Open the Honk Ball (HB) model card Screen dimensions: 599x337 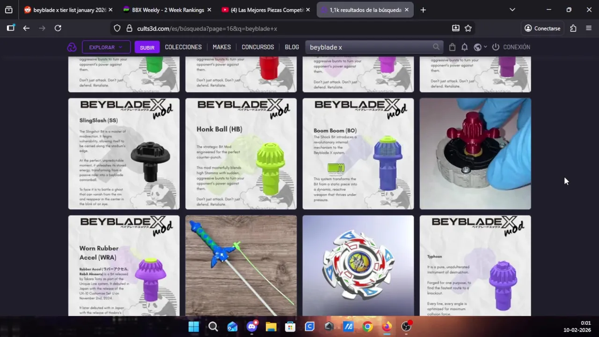241,154
